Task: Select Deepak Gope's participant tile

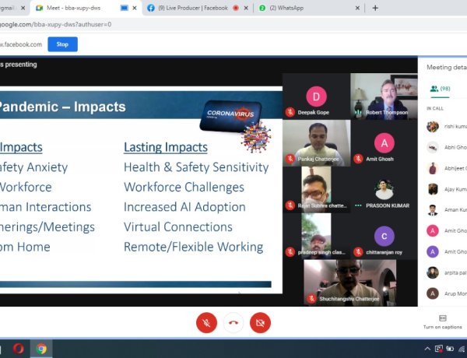Action: pyautogui.click(x=315, y=97)
